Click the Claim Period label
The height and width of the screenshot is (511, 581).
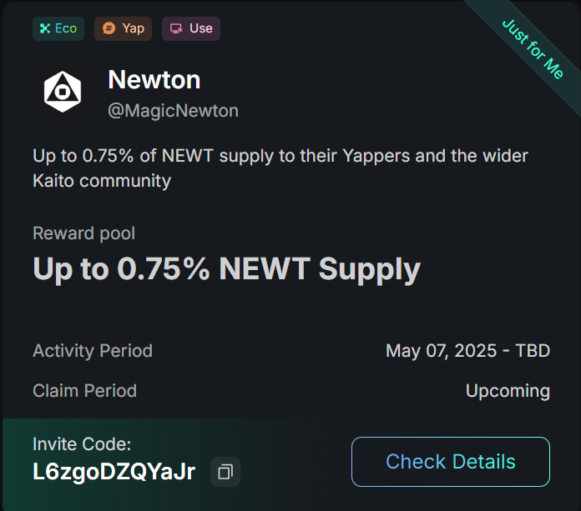coord(85,391)
